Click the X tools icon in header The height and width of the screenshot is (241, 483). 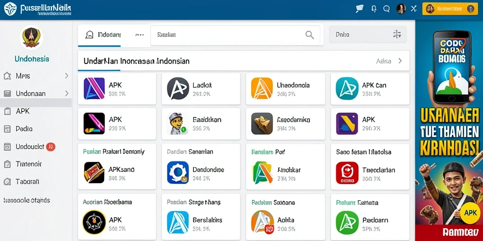414,9
